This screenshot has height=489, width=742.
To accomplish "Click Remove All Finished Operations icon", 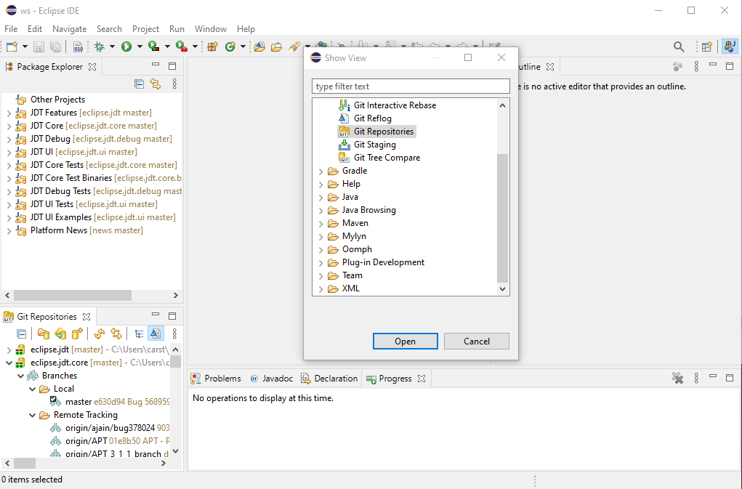I will 677,378.
